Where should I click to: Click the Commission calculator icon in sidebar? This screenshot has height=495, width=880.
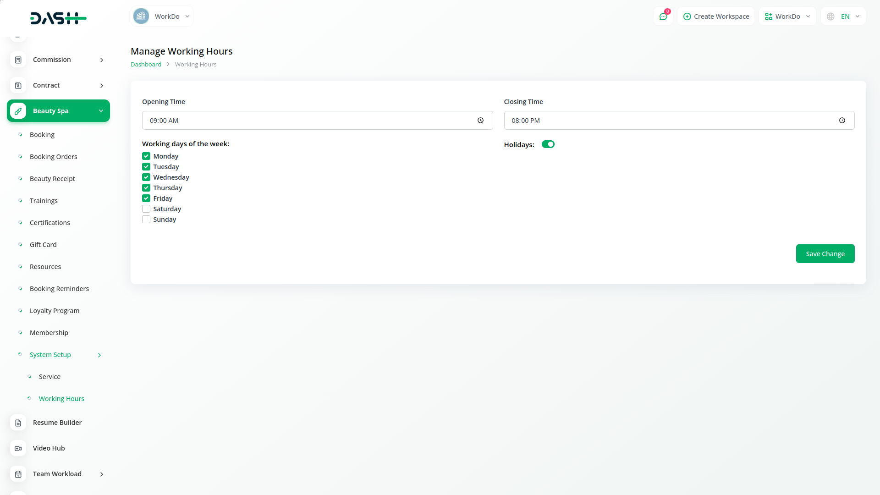tap(18, 60)
